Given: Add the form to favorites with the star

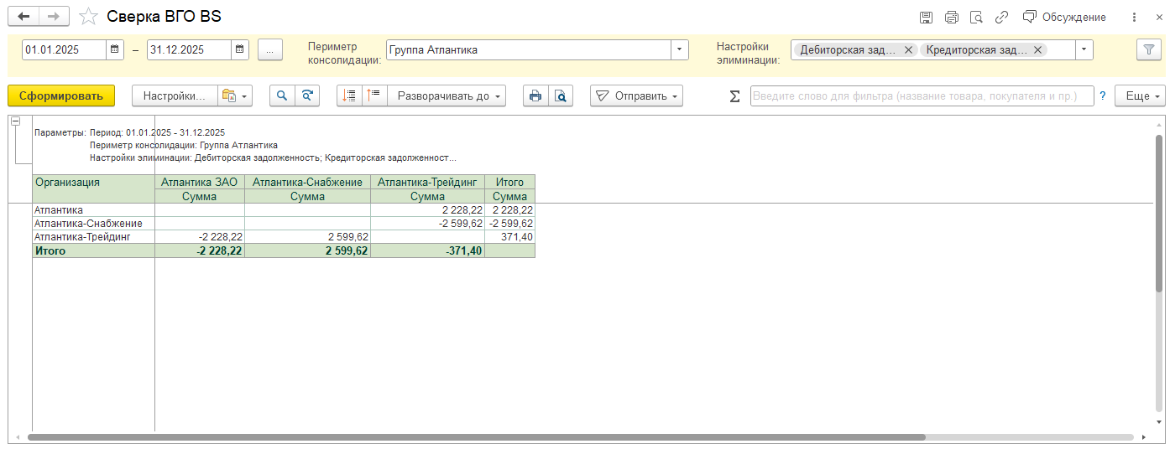Looking at the screenshot, I should tap(88, 17).
